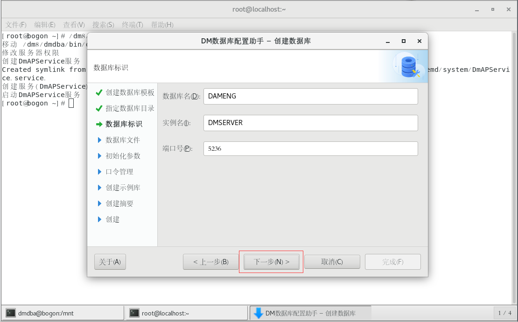The width and height of the screenshot is (518, 322).
Task: Open the 关于(A) about dialog
Action: coord(110,262)
